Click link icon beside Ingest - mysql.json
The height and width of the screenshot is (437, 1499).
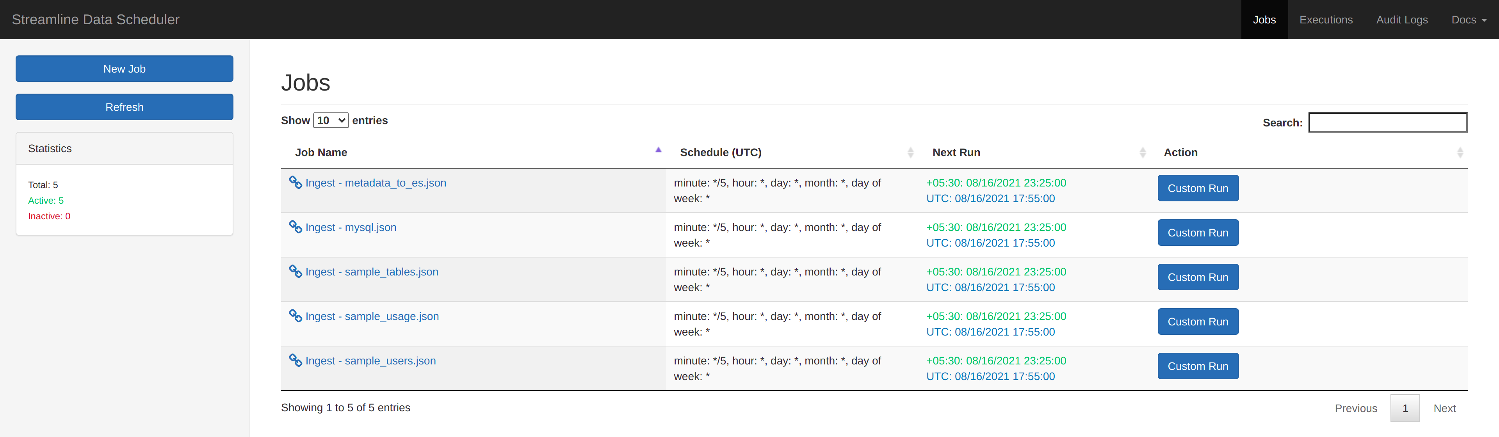[295, 227]
